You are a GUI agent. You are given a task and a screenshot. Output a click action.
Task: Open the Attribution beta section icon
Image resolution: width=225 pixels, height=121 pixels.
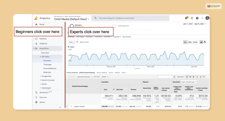click(36, 93)
